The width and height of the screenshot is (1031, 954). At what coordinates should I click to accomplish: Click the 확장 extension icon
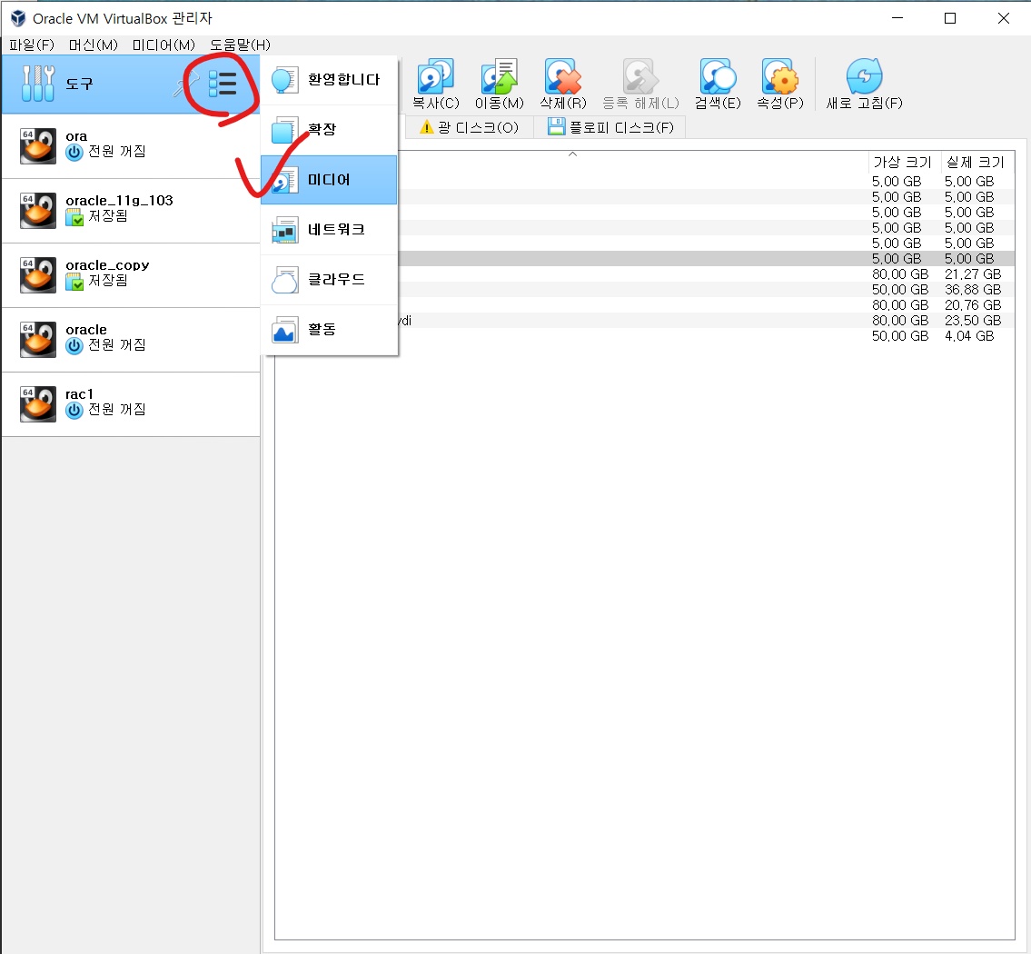click(x=284, y=130)
